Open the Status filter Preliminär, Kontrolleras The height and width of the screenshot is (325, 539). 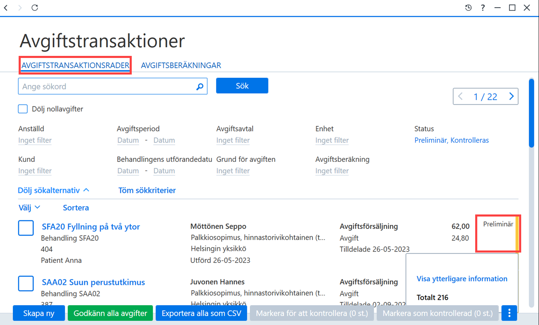pos(452,140)
